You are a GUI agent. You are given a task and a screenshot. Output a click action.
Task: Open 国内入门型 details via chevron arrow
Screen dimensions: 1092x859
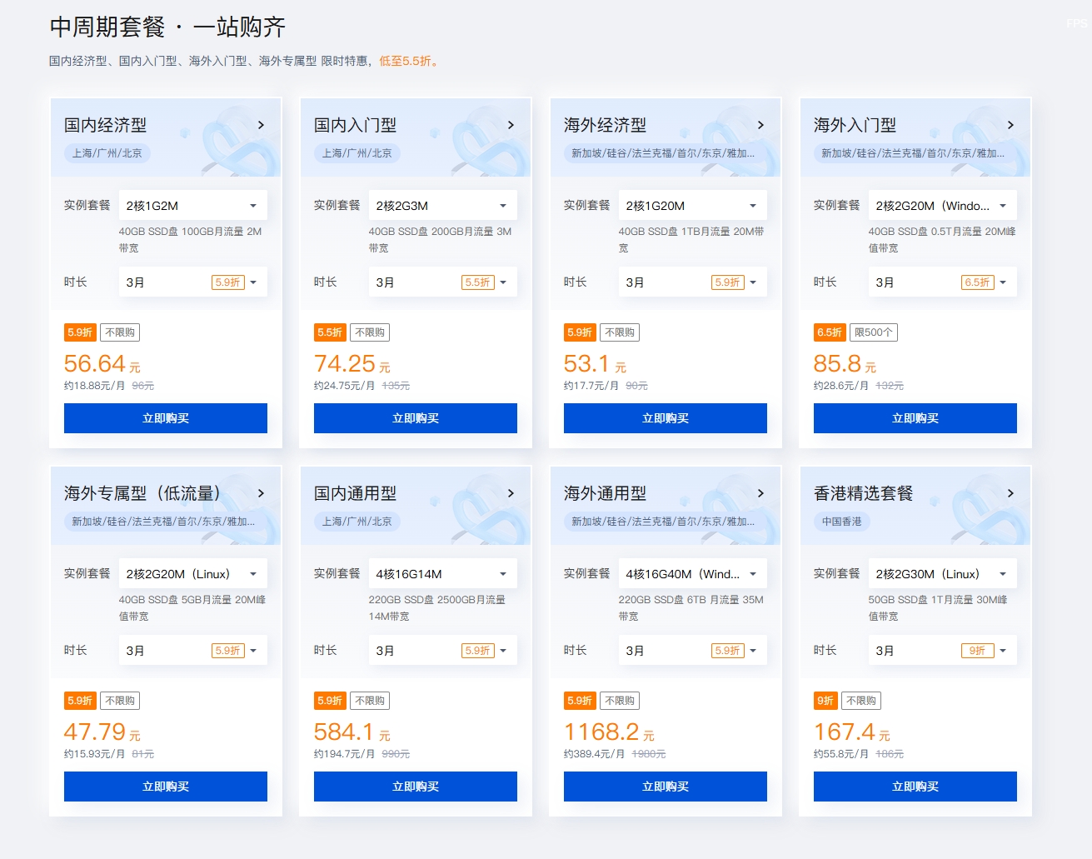pos(511,125)
